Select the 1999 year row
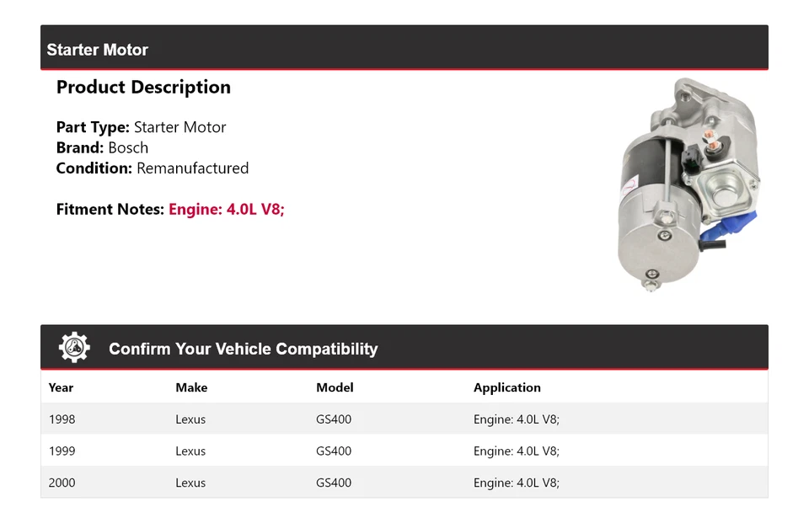Viewport: 809px width, 523px height. click(62, 451)
